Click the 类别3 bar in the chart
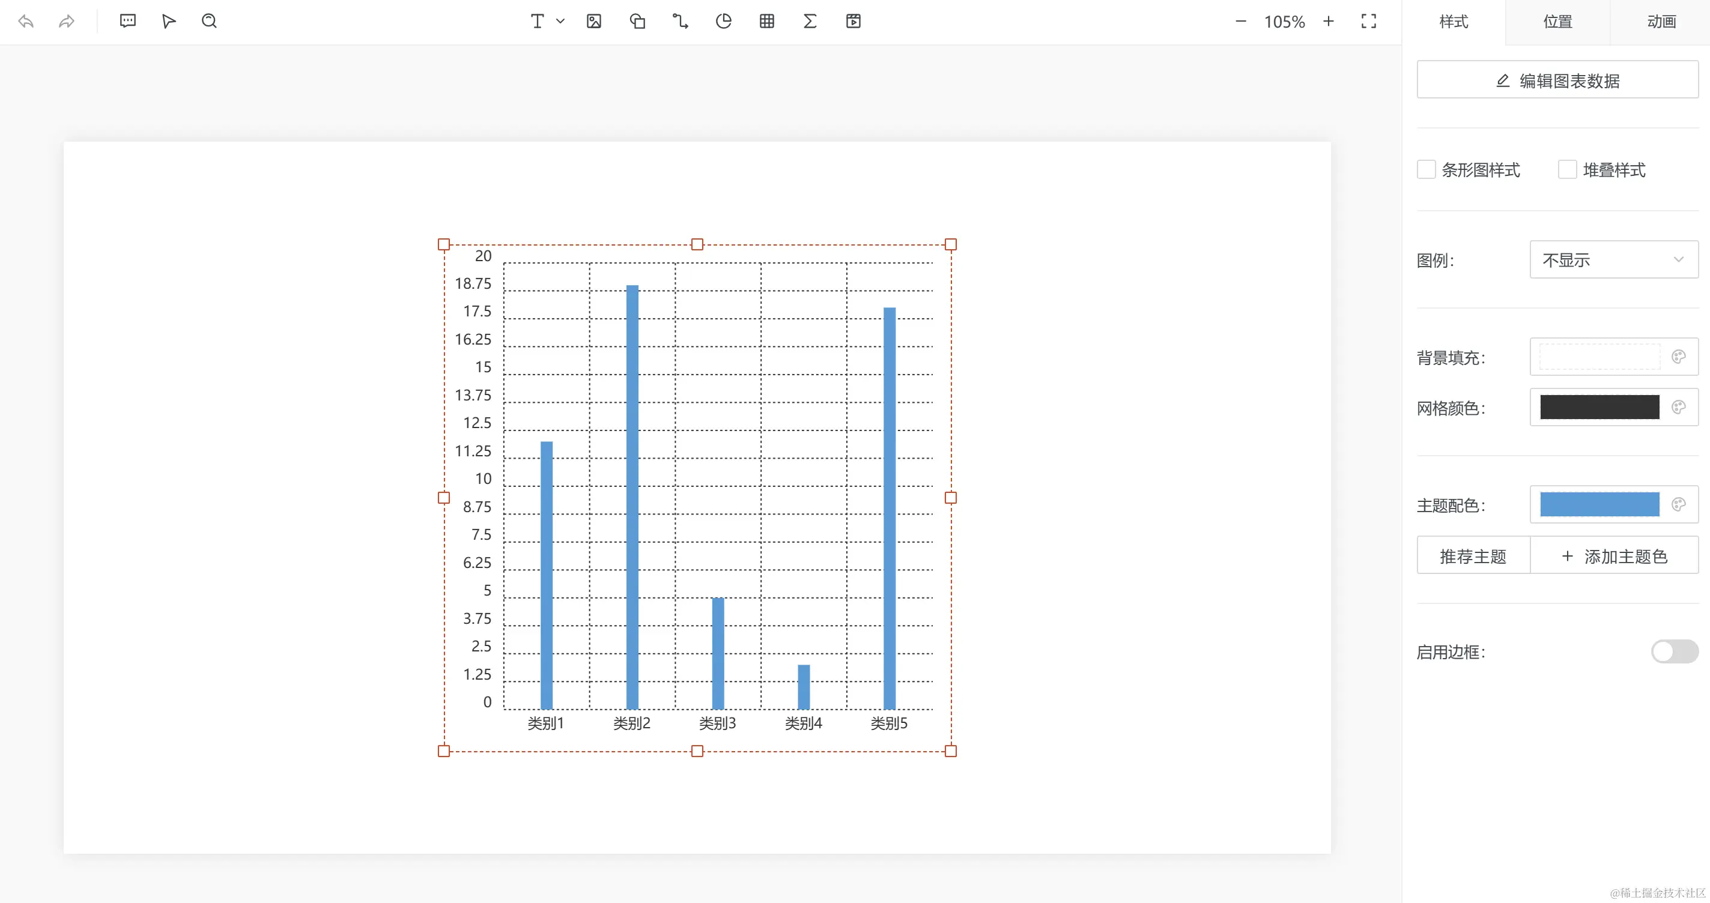The image size is (1710, 903). pyautogui.click(x=718, y=653)
